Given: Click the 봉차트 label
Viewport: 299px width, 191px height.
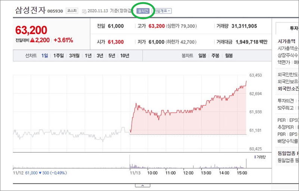Looking at the screenshot, I should point(187,56).
